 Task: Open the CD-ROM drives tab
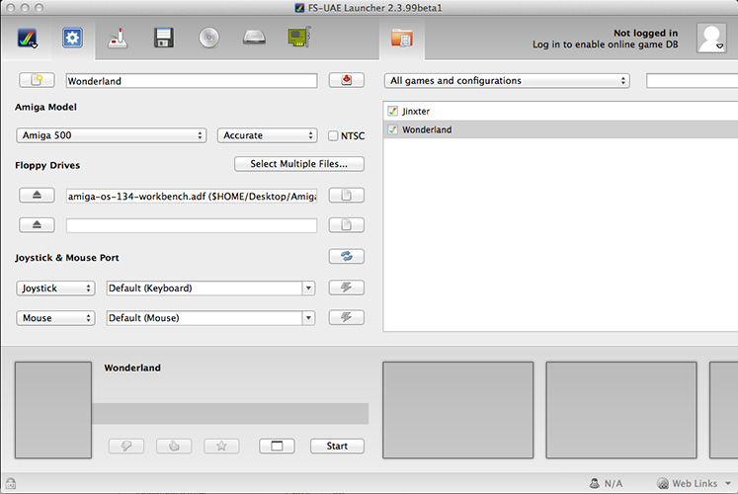point(208,39)
